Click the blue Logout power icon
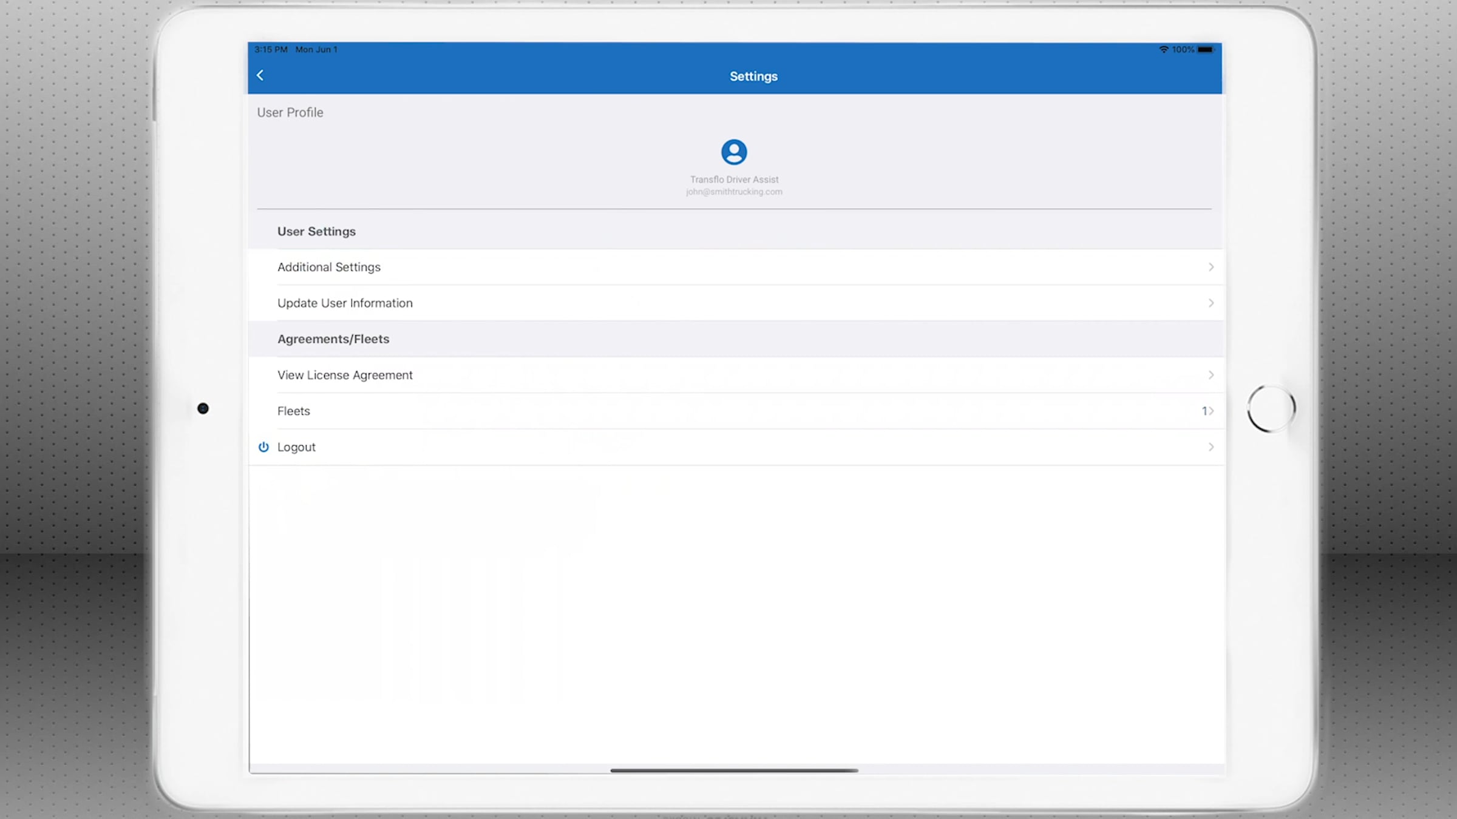This screenshot has height=819, width=1457. coord(263,447)
